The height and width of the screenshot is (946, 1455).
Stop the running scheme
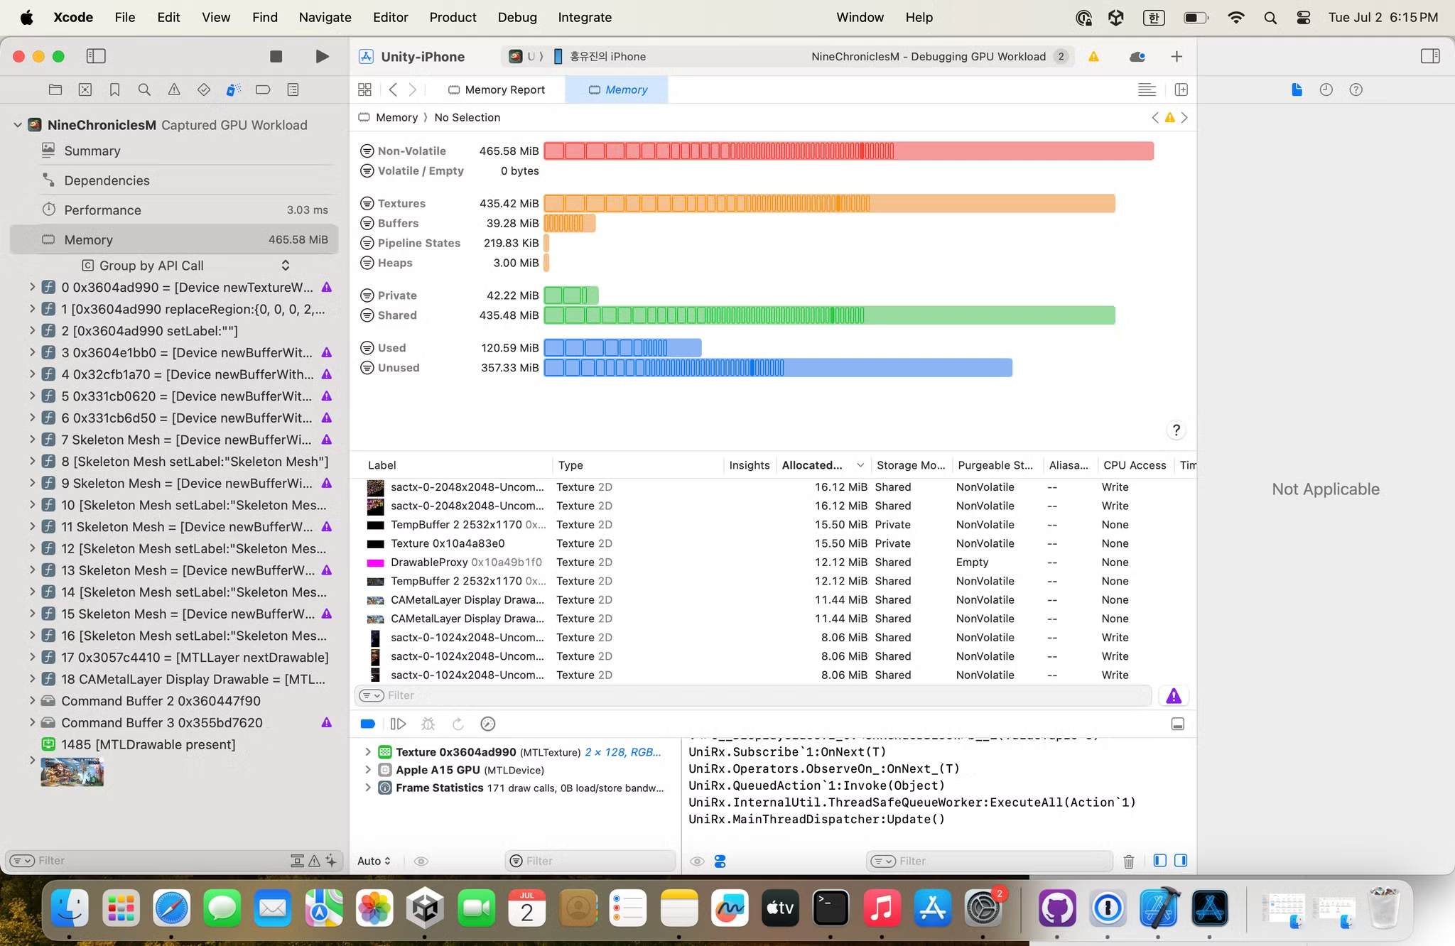point(276,56)
